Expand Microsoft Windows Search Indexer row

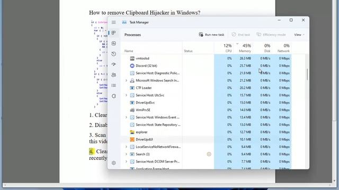[126, 81]
